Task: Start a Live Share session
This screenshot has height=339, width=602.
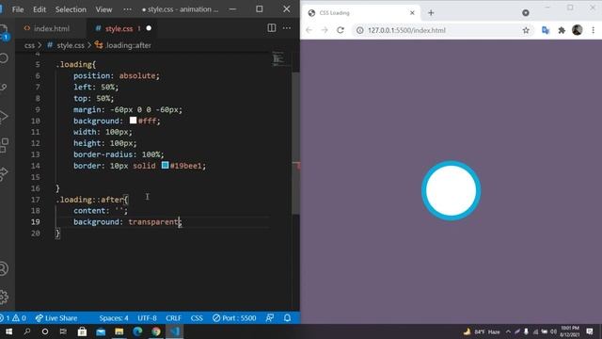Action: click(56, 318)
